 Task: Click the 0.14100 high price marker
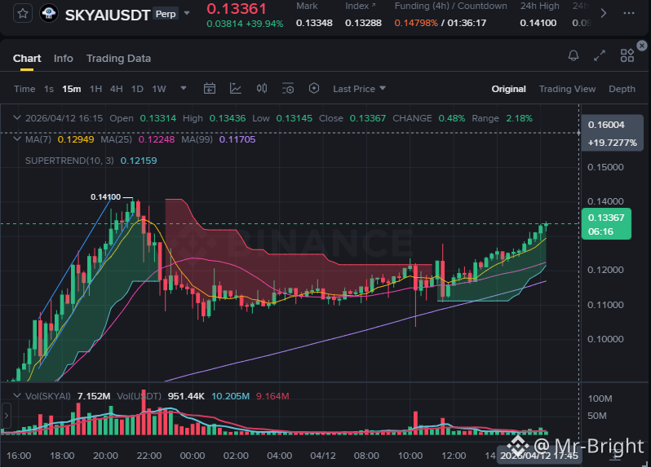click(105, 196)
